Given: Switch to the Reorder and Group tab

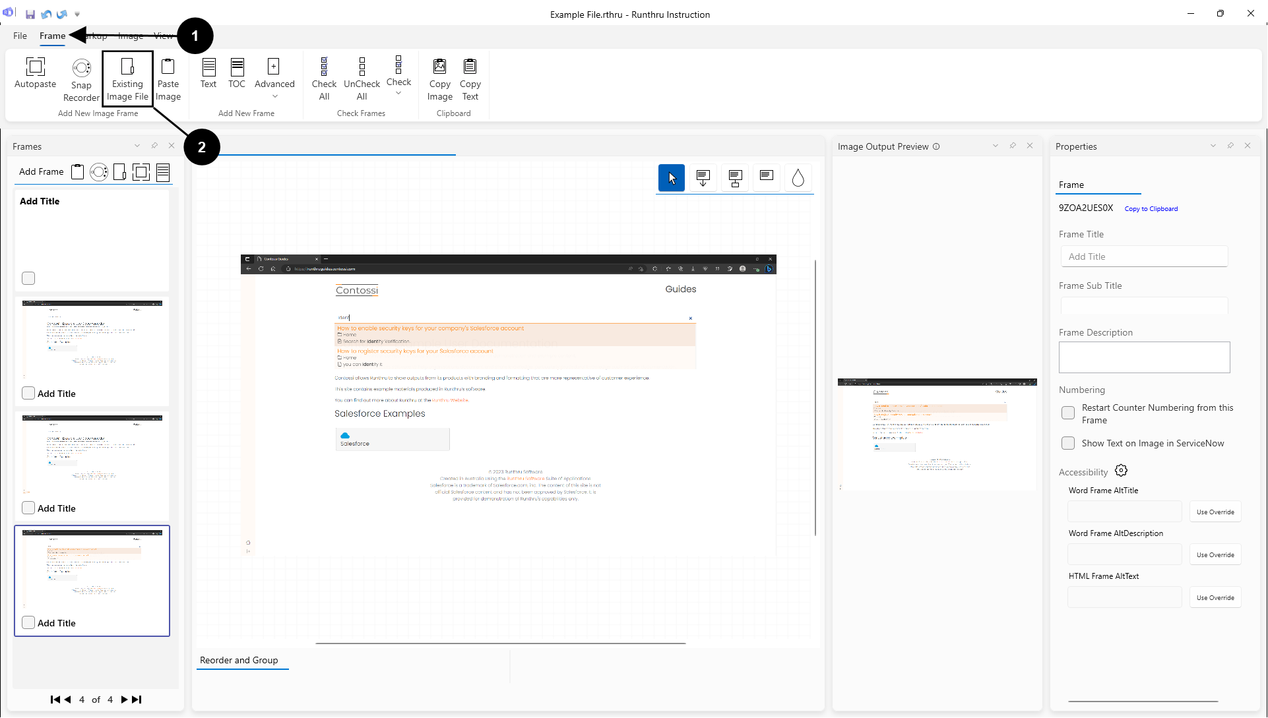Looking at the screenshot, I should (239, 660).
